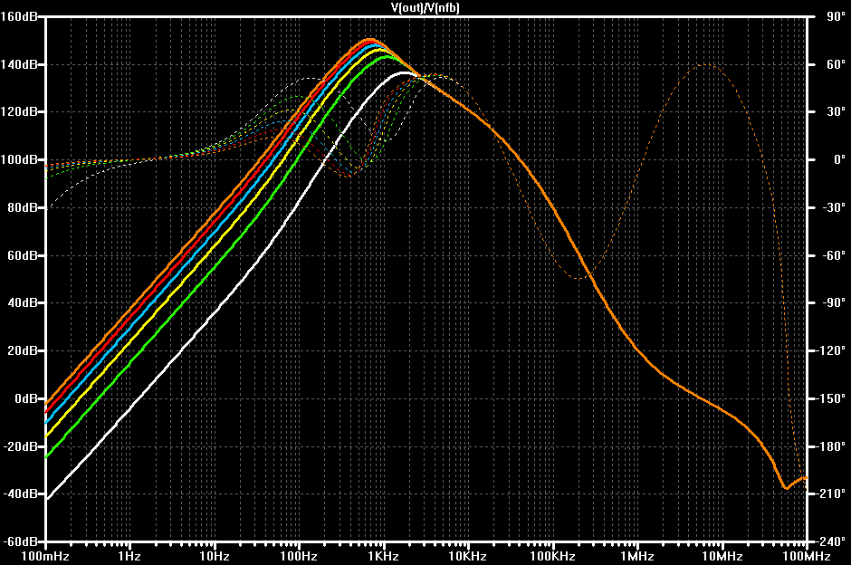
Task: Click the 80dB left axis label
Action: 23,207
